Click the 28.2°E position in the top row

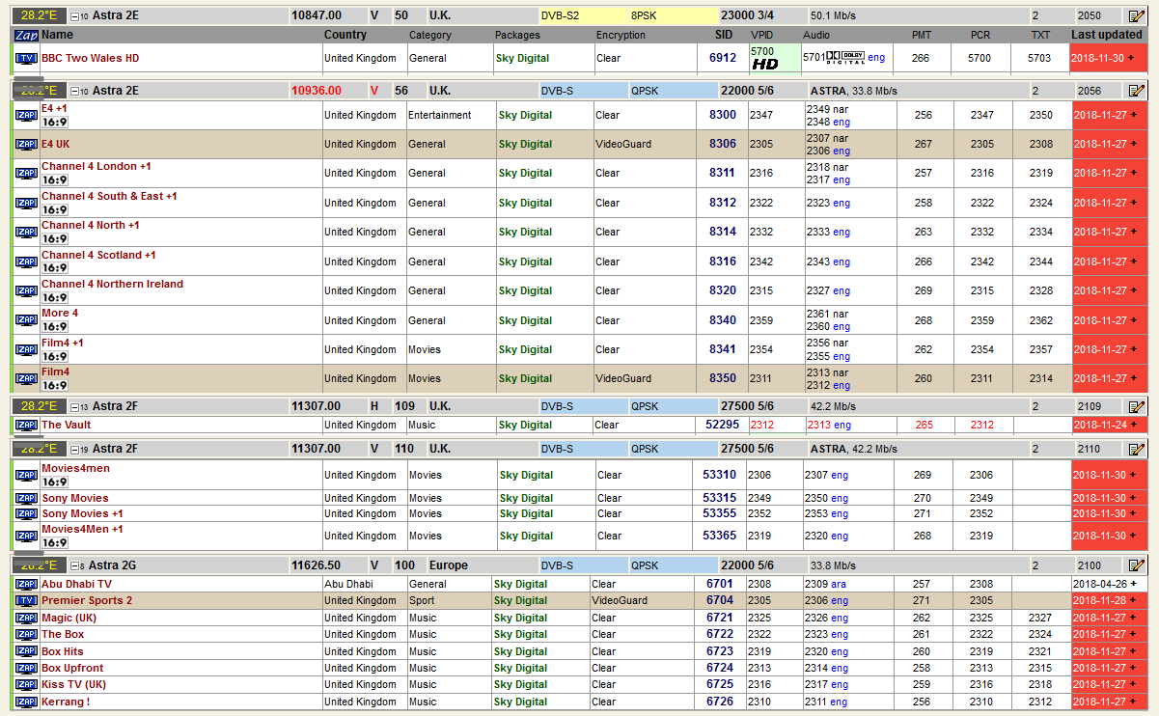click(x=40, y=15)
